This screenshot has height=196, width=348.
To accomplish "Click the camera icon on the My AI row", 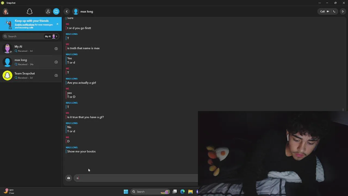I will [56, 49].
